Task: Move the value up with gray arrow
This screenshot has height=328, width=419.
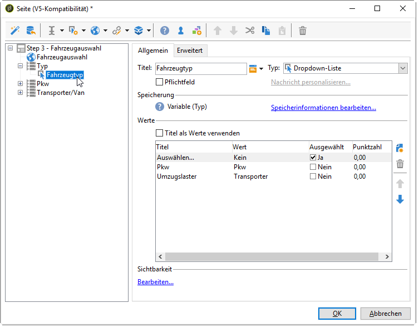Action: [x=400, y=184]
